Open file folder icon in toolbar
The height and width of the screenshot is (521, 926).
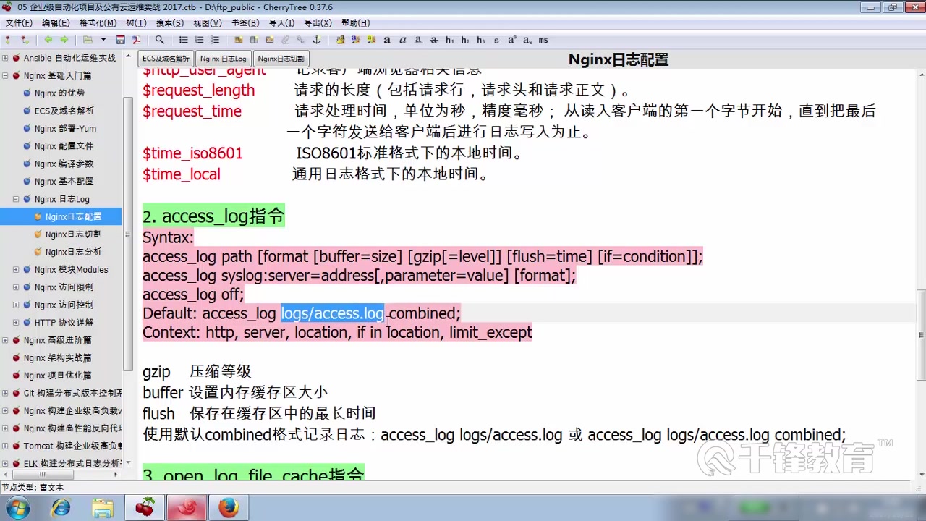pos(88,40)
